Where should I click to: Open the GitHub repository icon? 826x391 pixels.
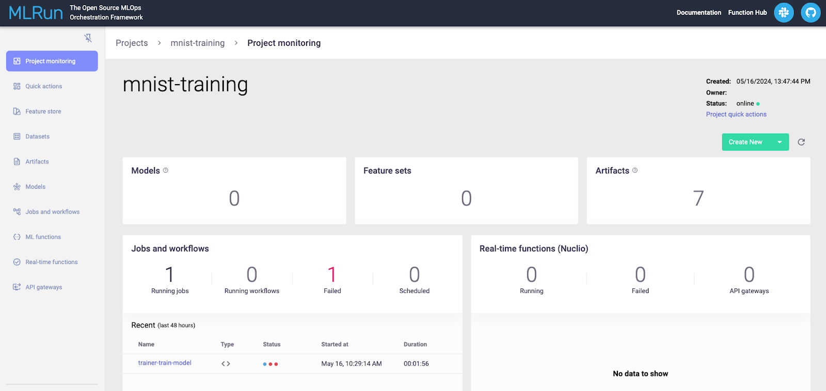coord(811,12)
